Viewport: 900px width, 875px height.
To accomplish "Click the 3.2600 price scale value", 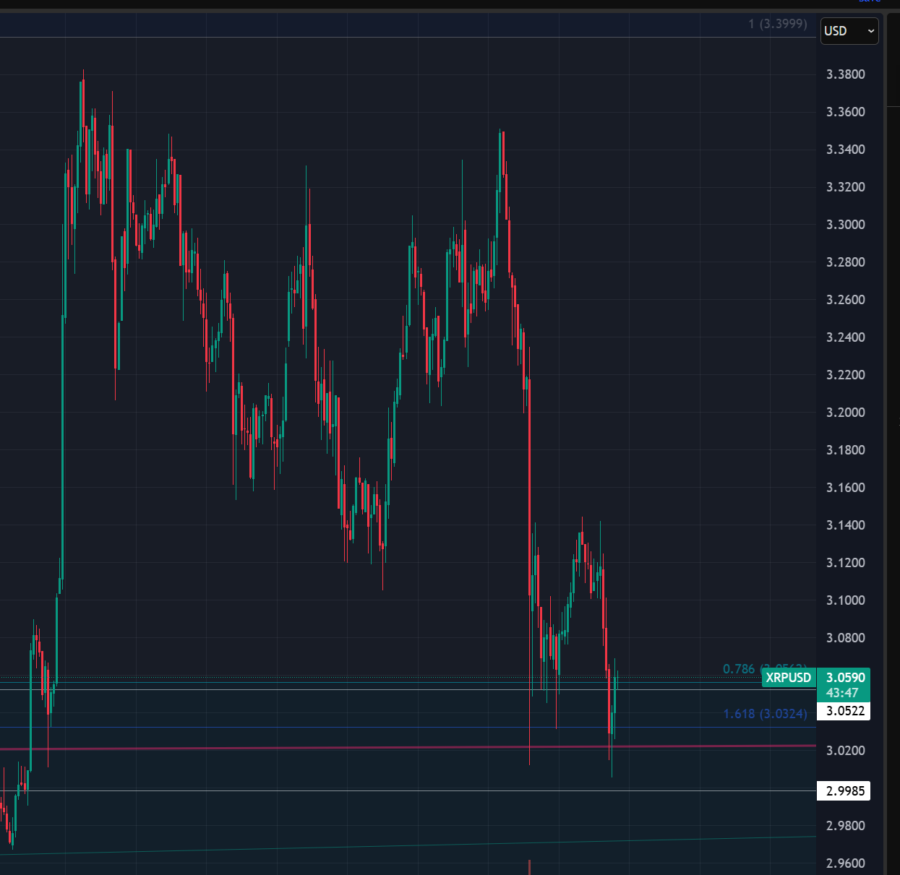I will (x=846, y=300).
